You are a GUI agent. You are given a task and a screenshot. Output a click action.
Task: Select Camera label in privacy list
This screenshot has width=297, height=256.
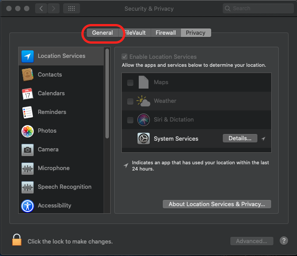point(48,150)
